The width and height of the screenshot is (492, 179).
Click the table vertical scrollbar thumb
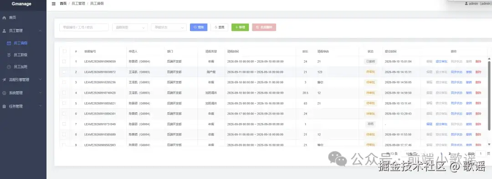click(489, 95)
